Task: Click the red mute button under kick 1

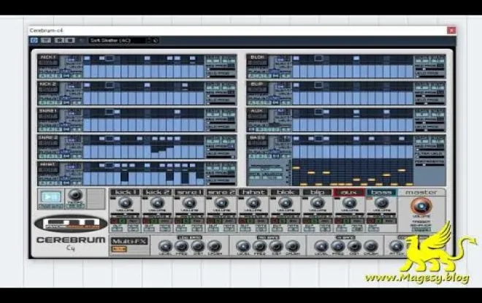Action: click(115, 221)
